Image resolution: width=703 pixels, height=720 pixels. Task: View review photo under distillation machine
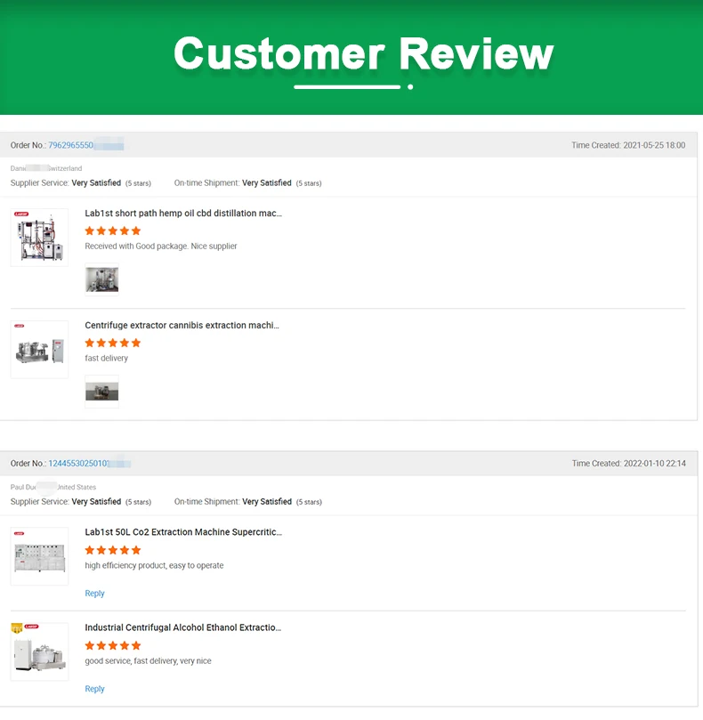(x=101, y=279)
